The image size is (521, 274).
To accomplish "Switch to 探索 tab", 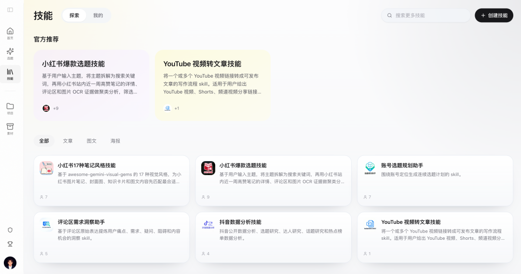I will (x=74, y=15).
